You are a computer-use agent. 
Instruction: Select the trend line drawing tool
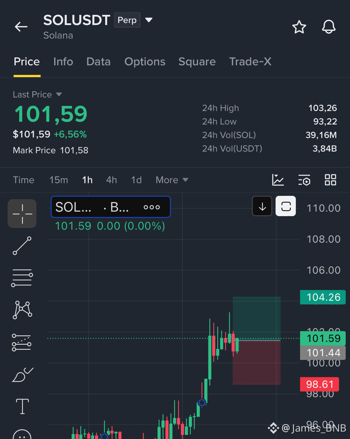22,246
